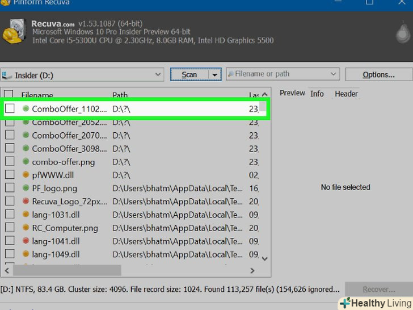
Task: Click the Recover... button
Action: pyautogui.click(x=379, y=290)
